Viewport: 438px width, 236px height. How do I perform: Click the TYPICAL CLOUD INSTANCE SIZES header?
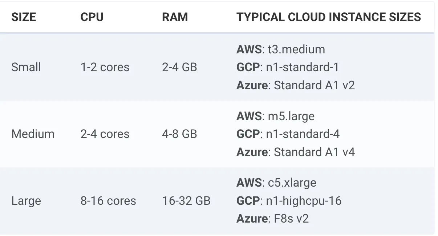tap(329, 17)
